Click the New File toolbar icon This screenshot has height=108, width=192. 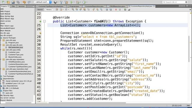pos(3,2)
